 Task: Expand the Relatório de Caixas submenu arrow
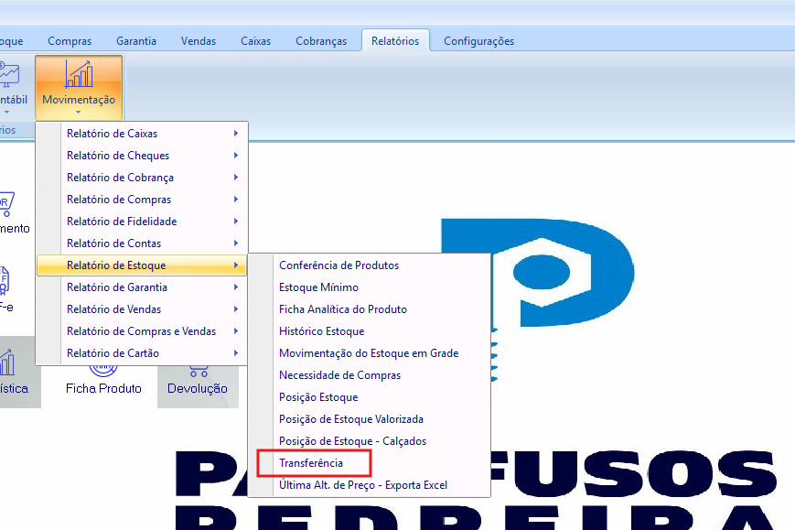click(x=236, y=134)
